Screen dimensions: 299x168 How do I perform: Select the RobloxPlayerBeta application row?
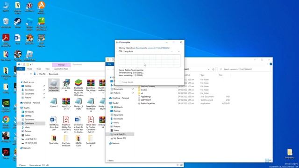coord(184,104)
